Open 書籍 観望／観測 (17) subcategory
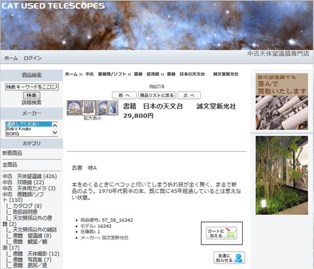This screenshot has height=269, width=314. pos(25,245)
